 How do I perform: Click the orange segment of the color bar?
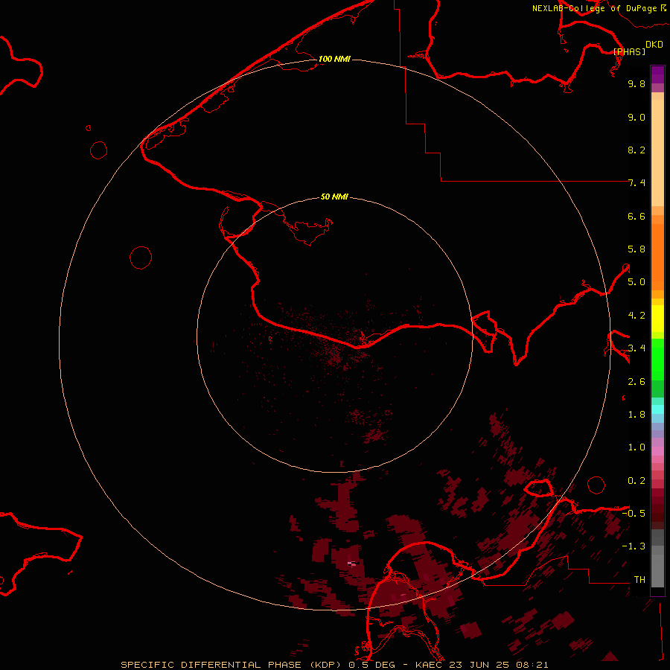[x=657, y=256]
